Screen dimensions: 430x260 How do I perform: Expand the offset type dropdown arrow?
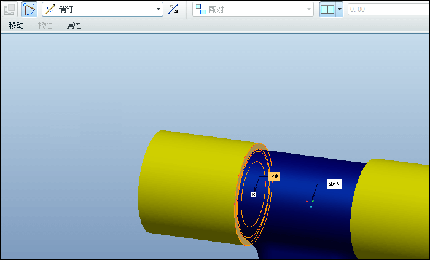click(x=340, y=9)
